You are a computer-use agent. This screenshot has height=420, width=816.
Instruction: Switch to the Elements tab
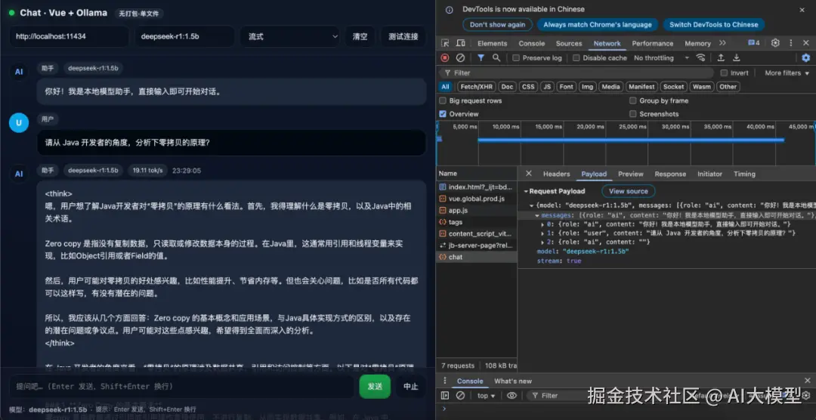click(x=492, y=43)
